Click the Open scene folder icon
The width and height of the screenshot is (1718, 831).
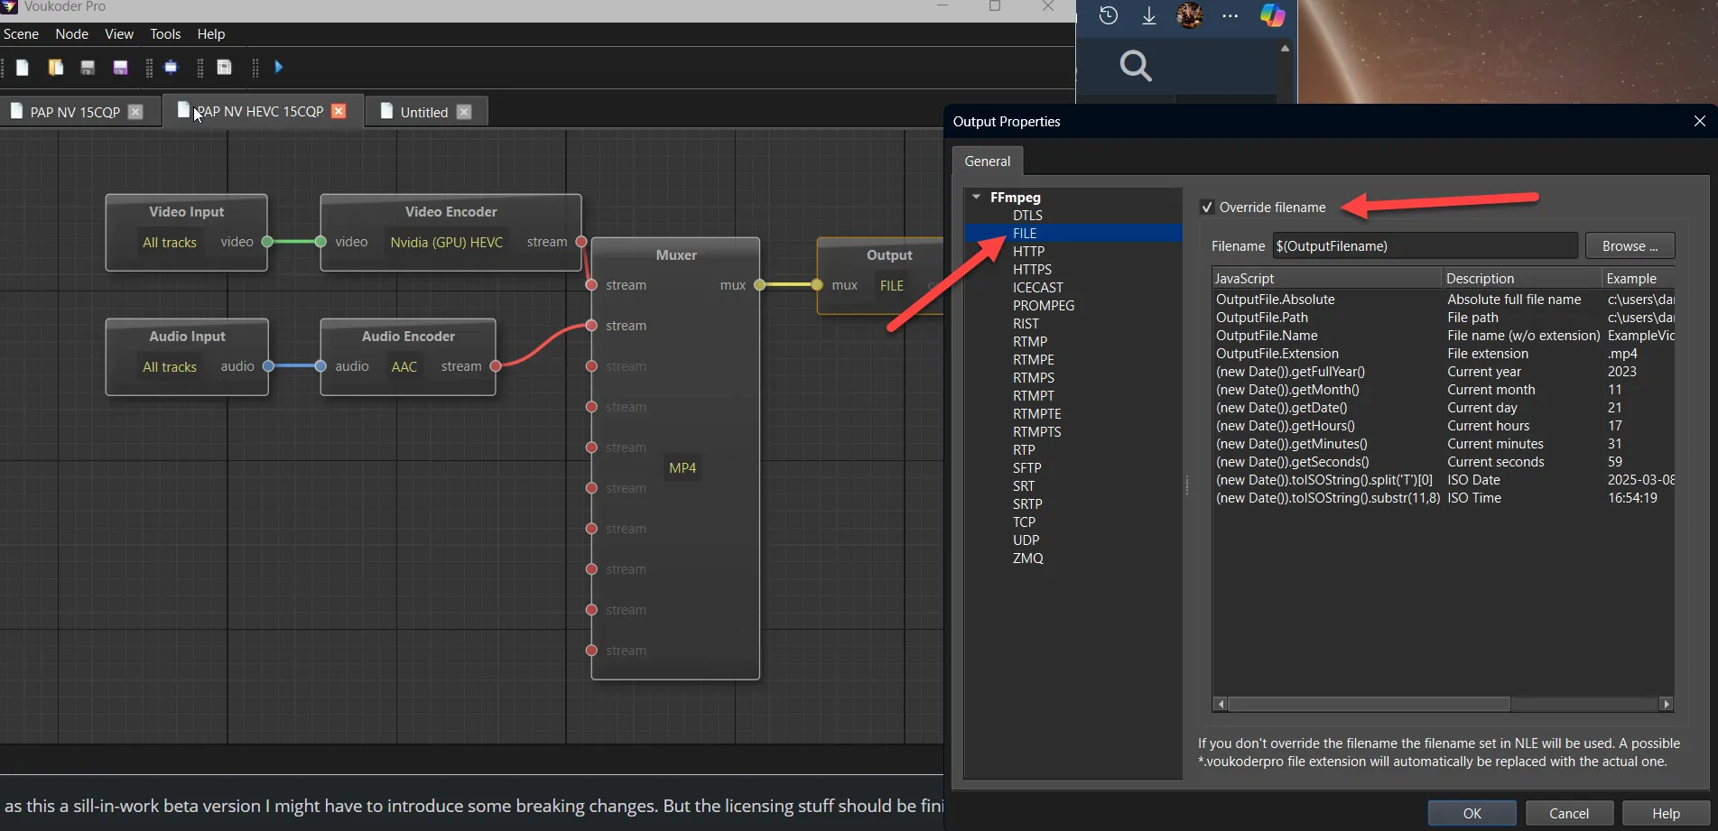tap(55, 68)
